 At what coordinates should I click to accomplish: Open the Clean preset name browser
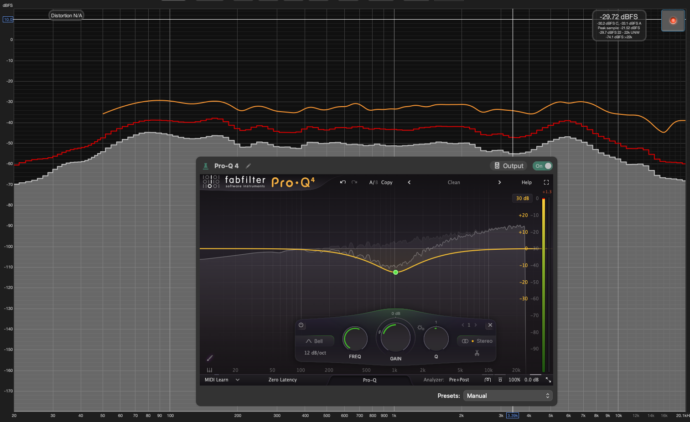[x=454, y=182]
